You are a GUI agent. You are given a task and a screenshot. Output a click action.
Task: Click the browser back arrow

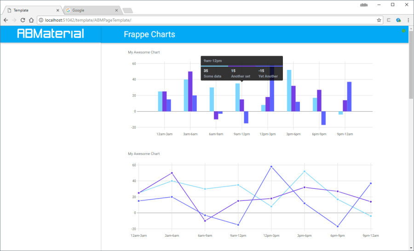click(x=6, y=20)
